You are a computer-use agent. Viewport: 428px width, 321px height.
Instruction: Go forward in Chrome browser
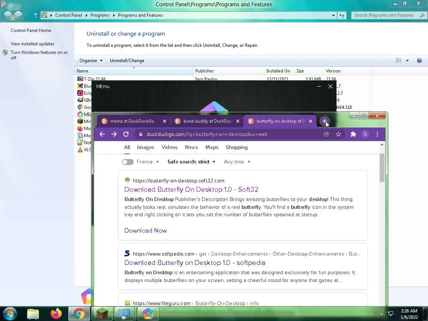(114, 134)
